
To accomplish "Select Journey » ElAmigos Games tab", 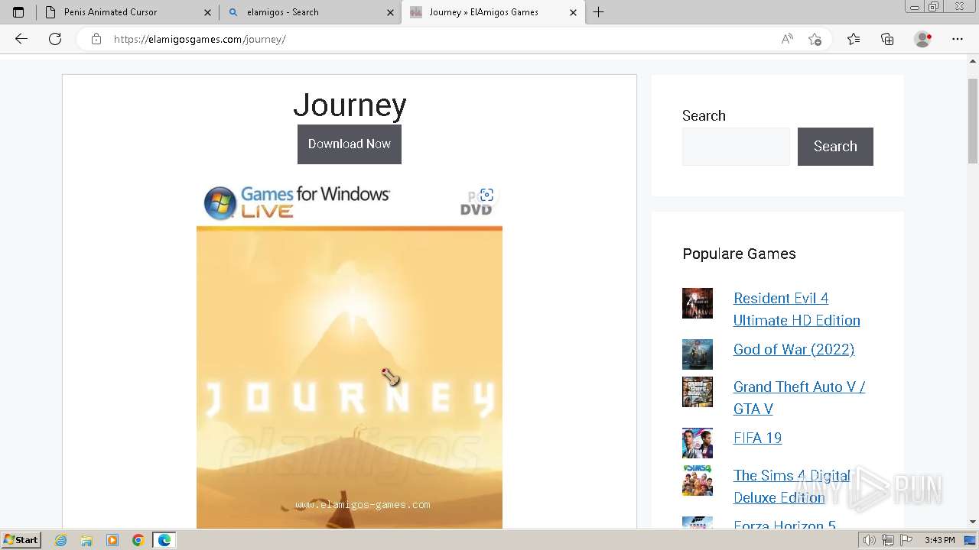I will pos(493,12).
